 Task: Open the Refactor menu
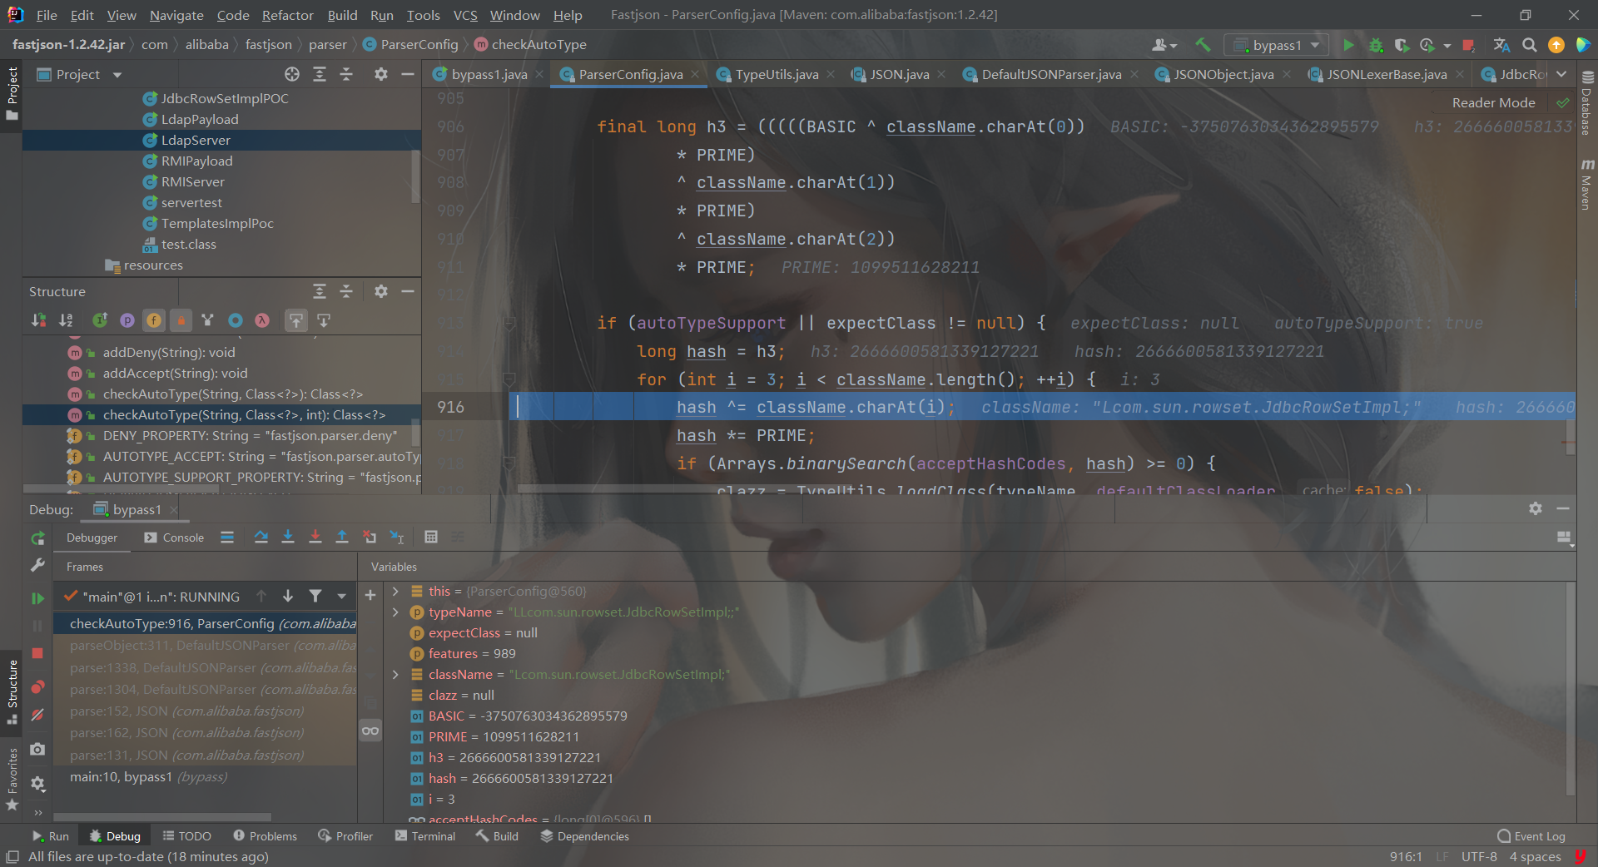pos(287,15)
